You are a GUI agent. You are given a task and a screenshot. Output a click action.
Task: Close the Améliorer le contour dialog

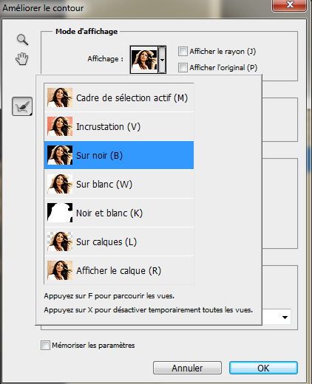pos(290,5)
